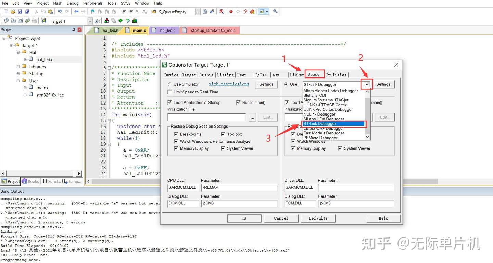Open the 'with restrictions' link
The width and height of the screenshot is (493, 263).
click(x=229, y=84)
